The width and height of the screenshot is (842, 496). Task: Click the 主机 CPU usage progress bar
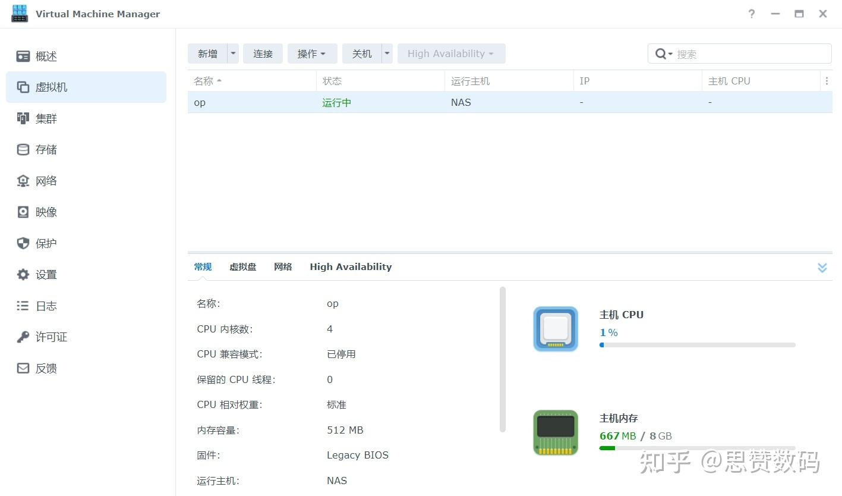tap(698, 345)
